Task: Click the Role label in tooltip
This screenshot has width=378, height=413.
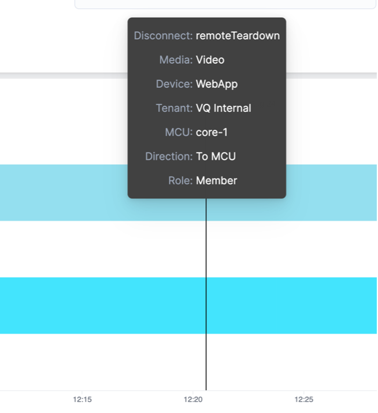Action: coord(180,181)
